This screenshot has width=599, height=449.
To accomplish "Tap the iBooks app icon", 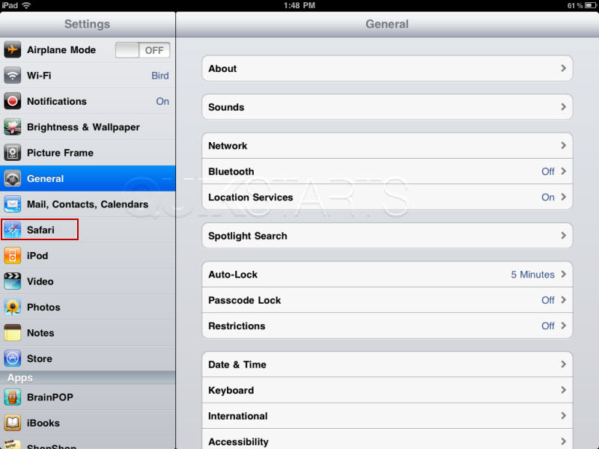I will 12,423.
